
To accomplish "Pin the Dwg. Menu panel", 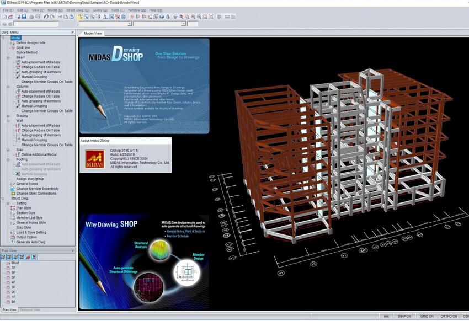I will pos(72,33).
